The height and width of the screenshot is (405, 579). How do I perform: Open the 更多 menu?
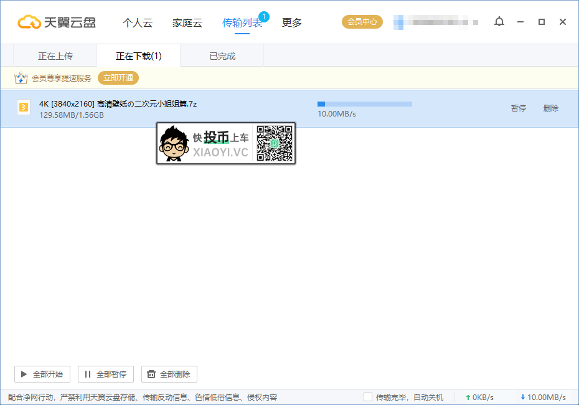[291, 22]
